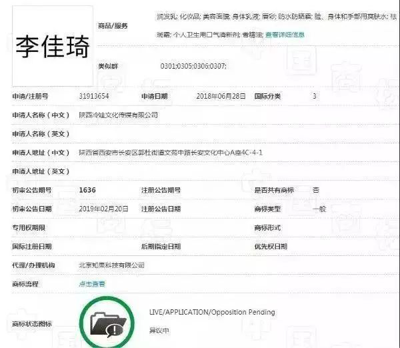Click the applicant address starting 陕西省西安市长安区
This screenshot has width=400, height=348.
coord(171,153)
